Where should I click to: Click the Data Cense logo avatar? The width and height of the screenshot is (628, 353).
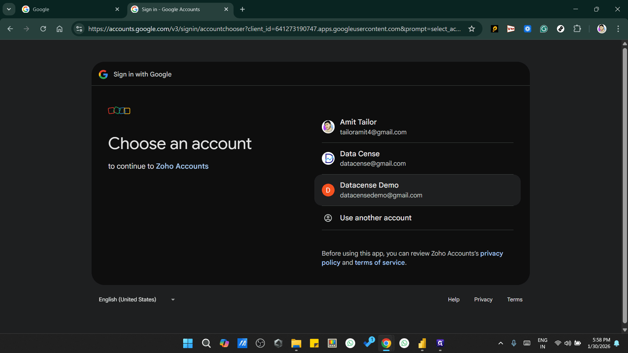328,159
